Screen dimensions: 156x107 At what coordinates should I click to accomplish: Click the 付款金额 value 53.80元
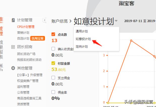click(x=59, y=69)
